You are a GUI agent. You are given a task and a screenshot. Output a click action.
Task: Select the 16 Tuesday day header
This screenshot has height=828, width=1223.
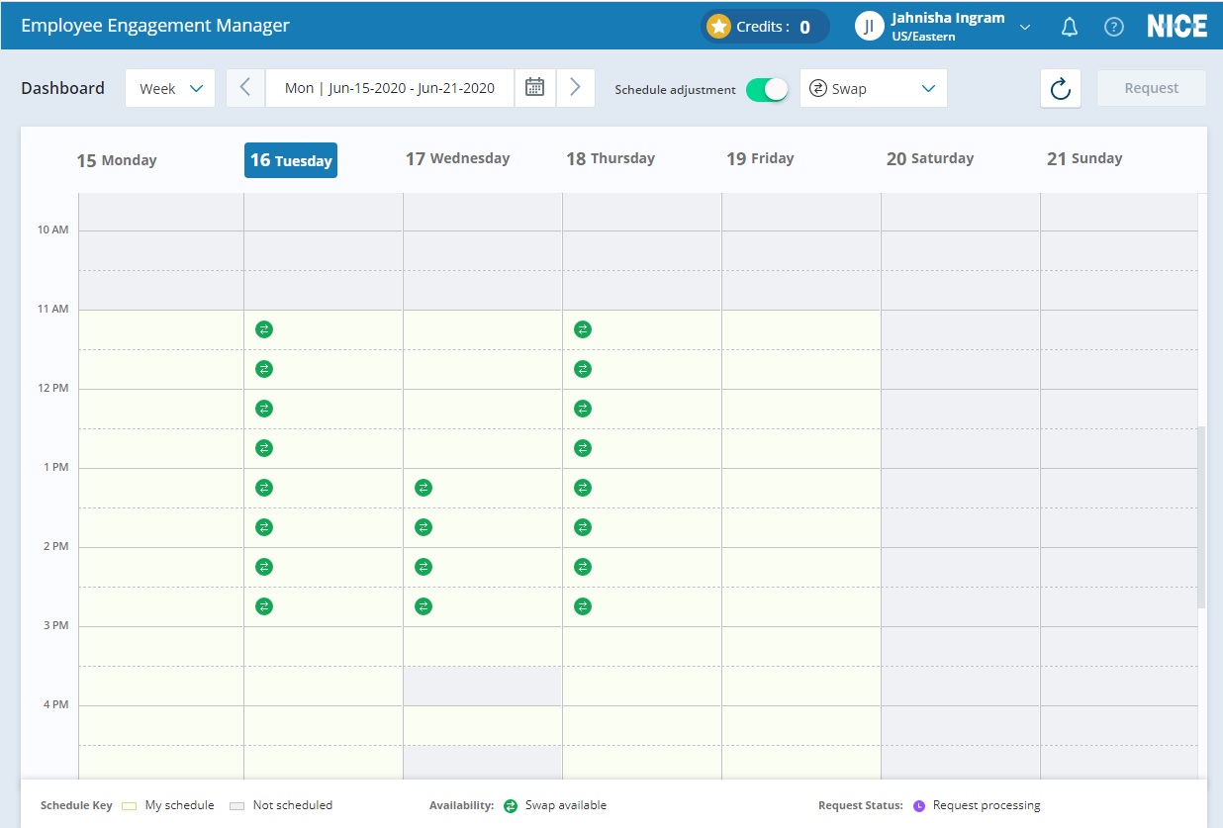(291, 160)
